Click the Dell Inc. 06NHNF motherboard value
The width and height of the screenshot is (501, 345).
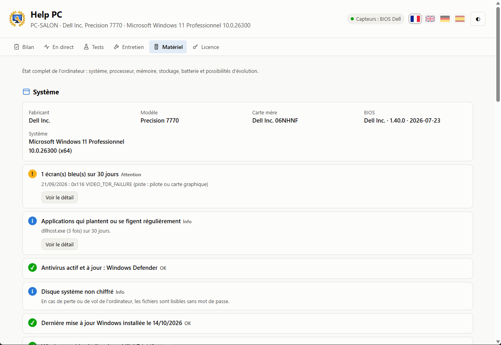click(275, 121)
